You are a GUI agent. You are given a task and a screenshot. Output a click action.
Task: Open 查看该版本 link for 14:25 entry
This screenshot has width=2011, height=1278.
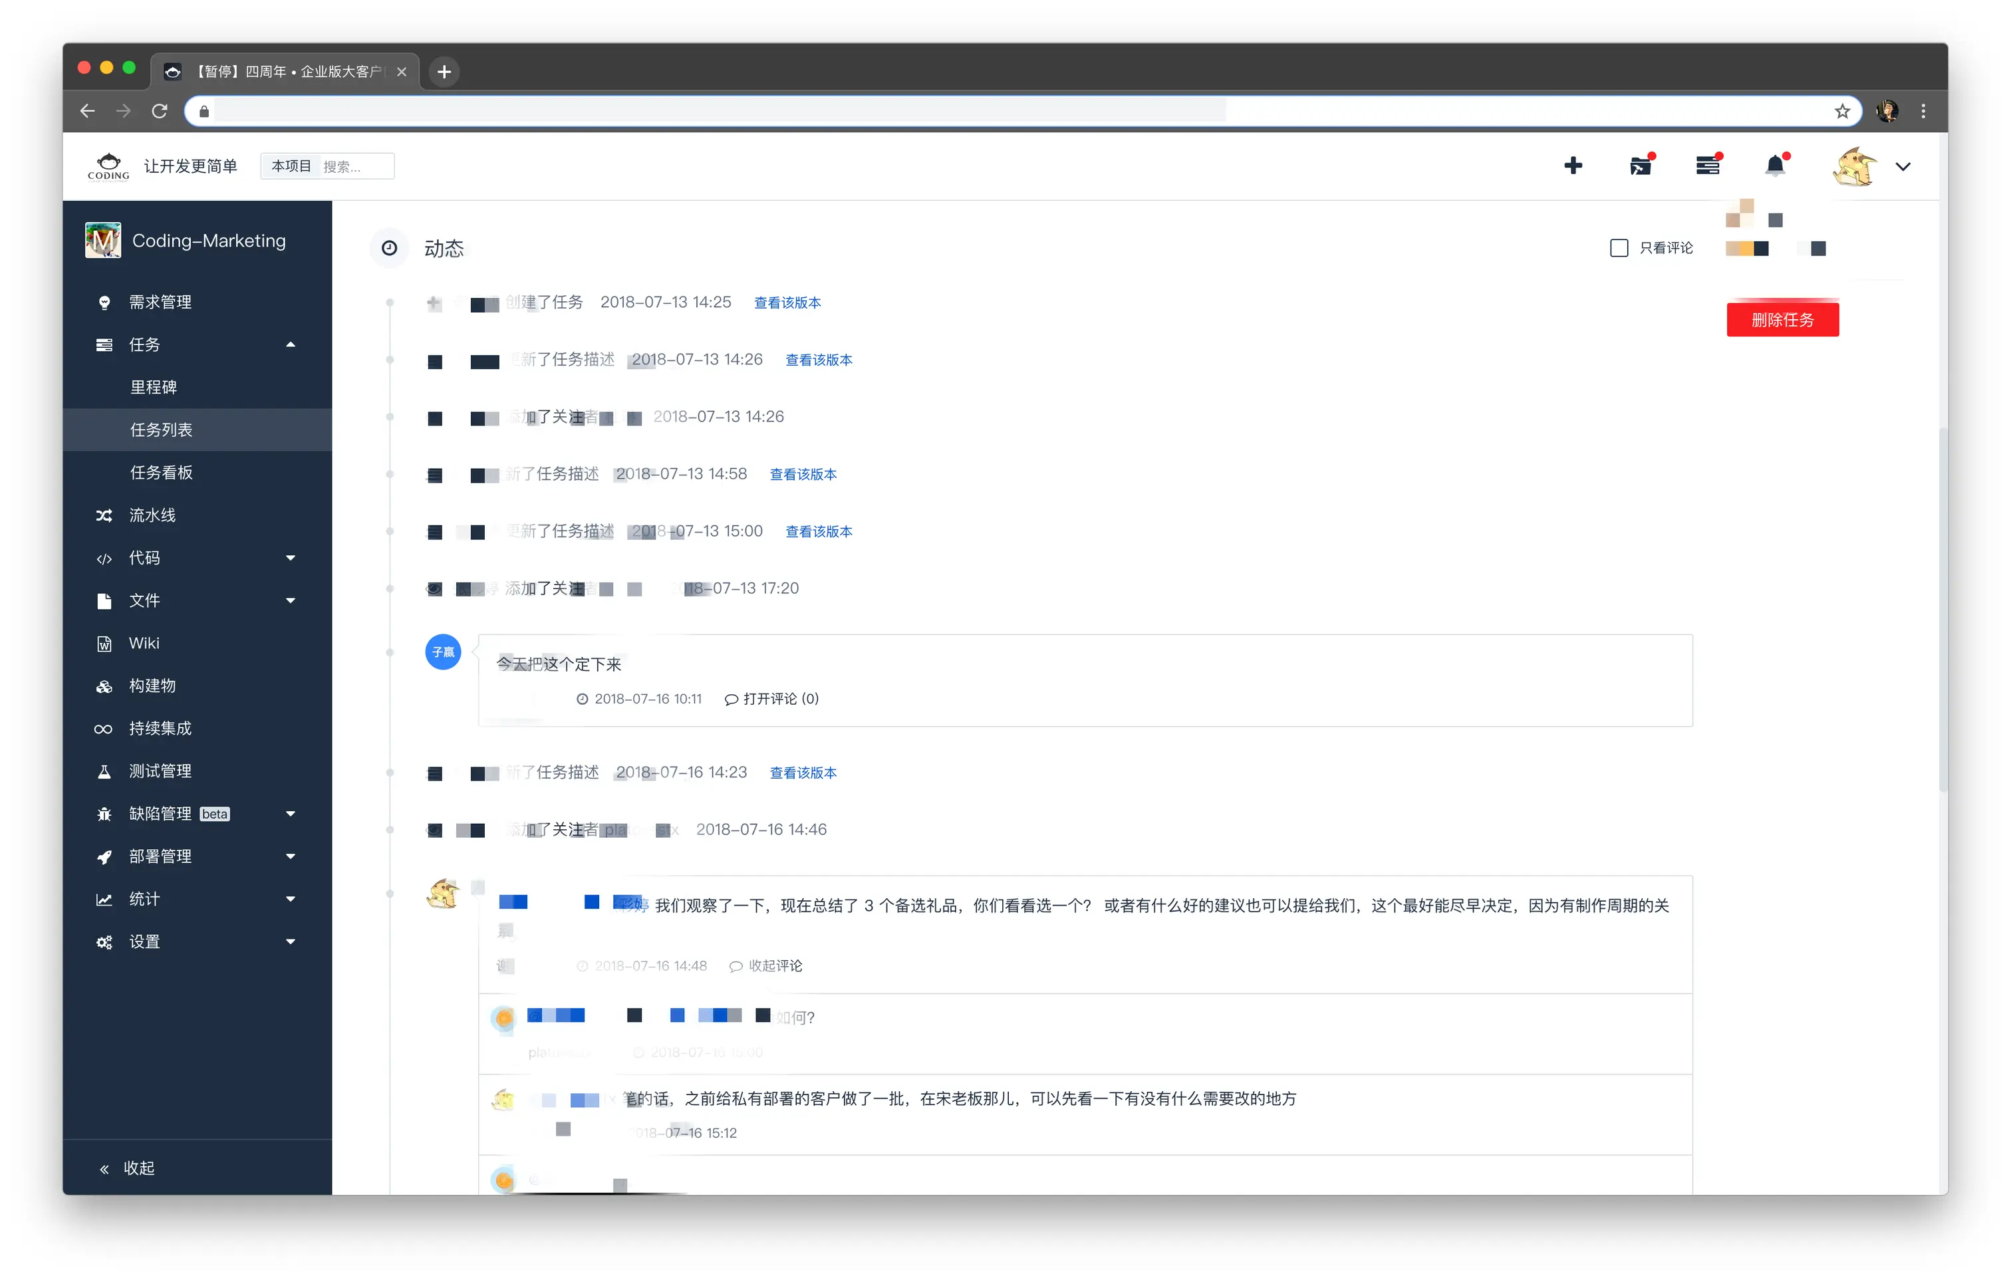point(787,303)
